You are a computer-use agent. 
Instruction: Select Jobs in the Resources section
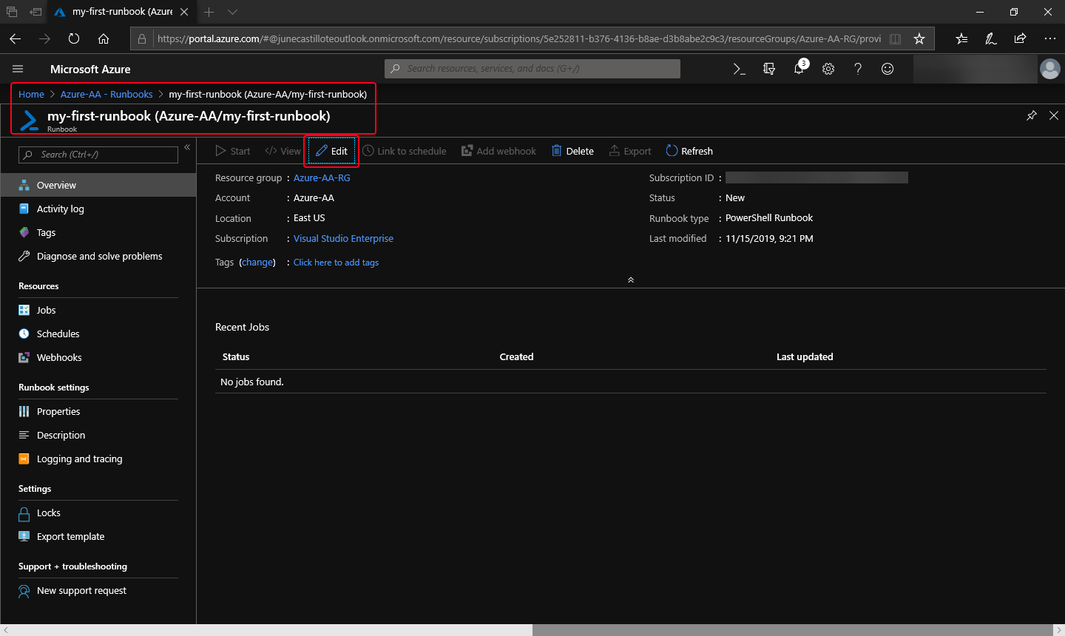(46, 309)
